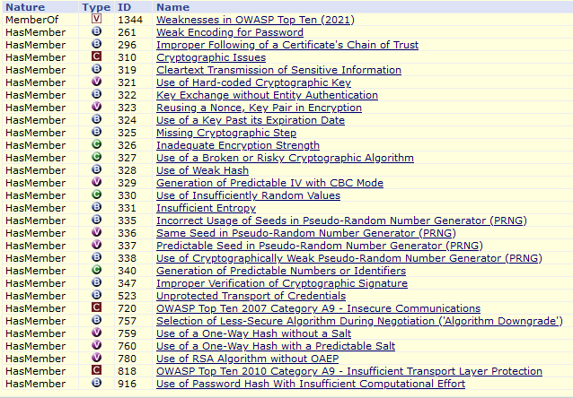Open the Inadequate Encryption Strength link
This screenshot has height=398, width=573.
(238, 145)
